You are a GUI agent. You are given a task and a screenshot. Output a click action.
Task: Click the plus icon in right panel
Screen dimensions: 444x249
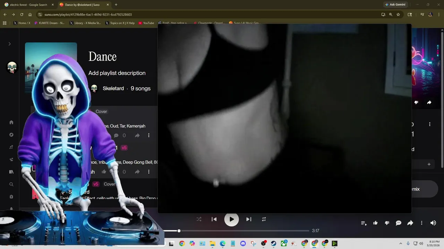pos(429,164)
